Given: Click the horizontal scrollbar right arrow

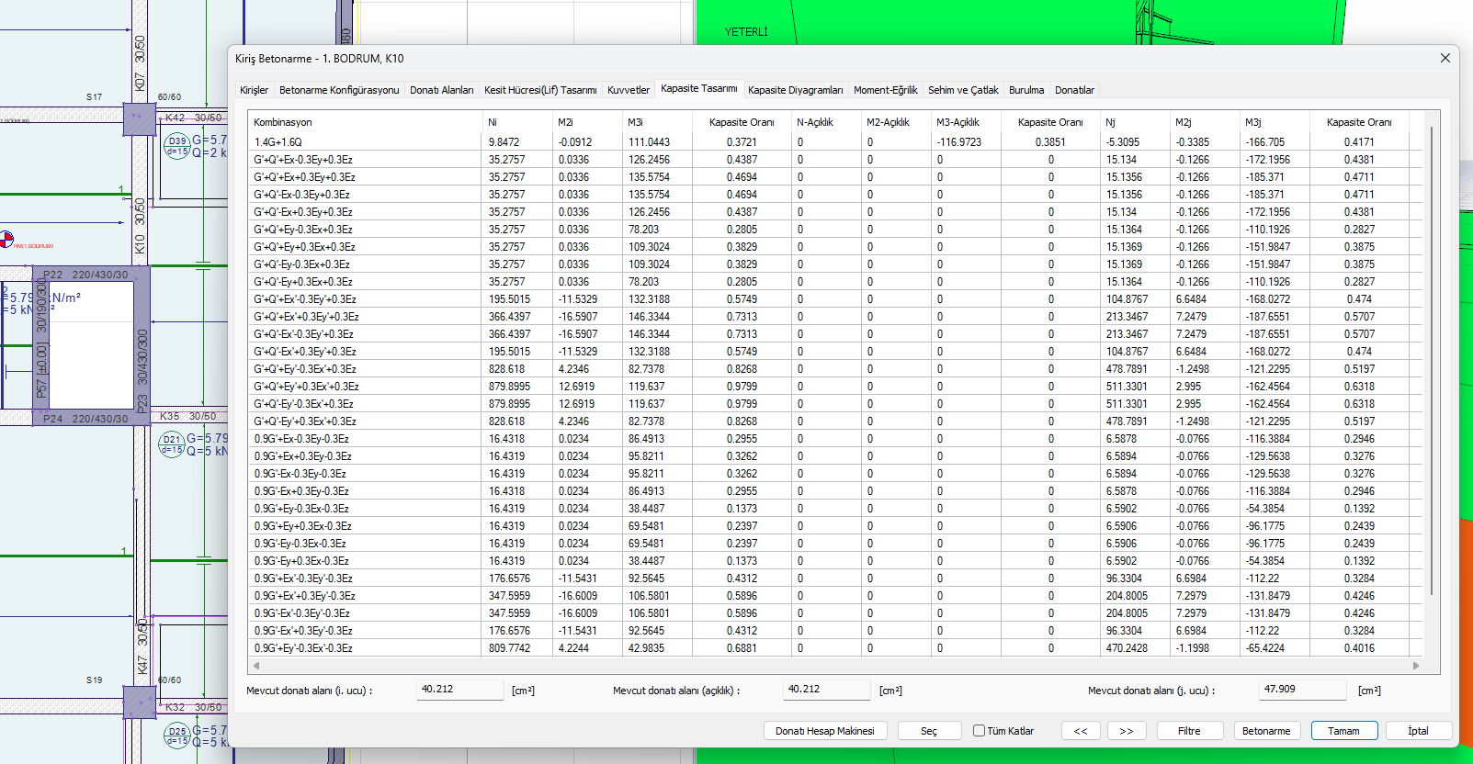Looking at the screenshot, I should (1416, 666).
